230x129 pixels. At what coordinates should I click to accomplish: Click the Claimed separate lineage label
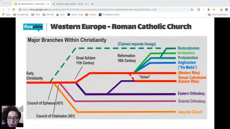(137, 44)
